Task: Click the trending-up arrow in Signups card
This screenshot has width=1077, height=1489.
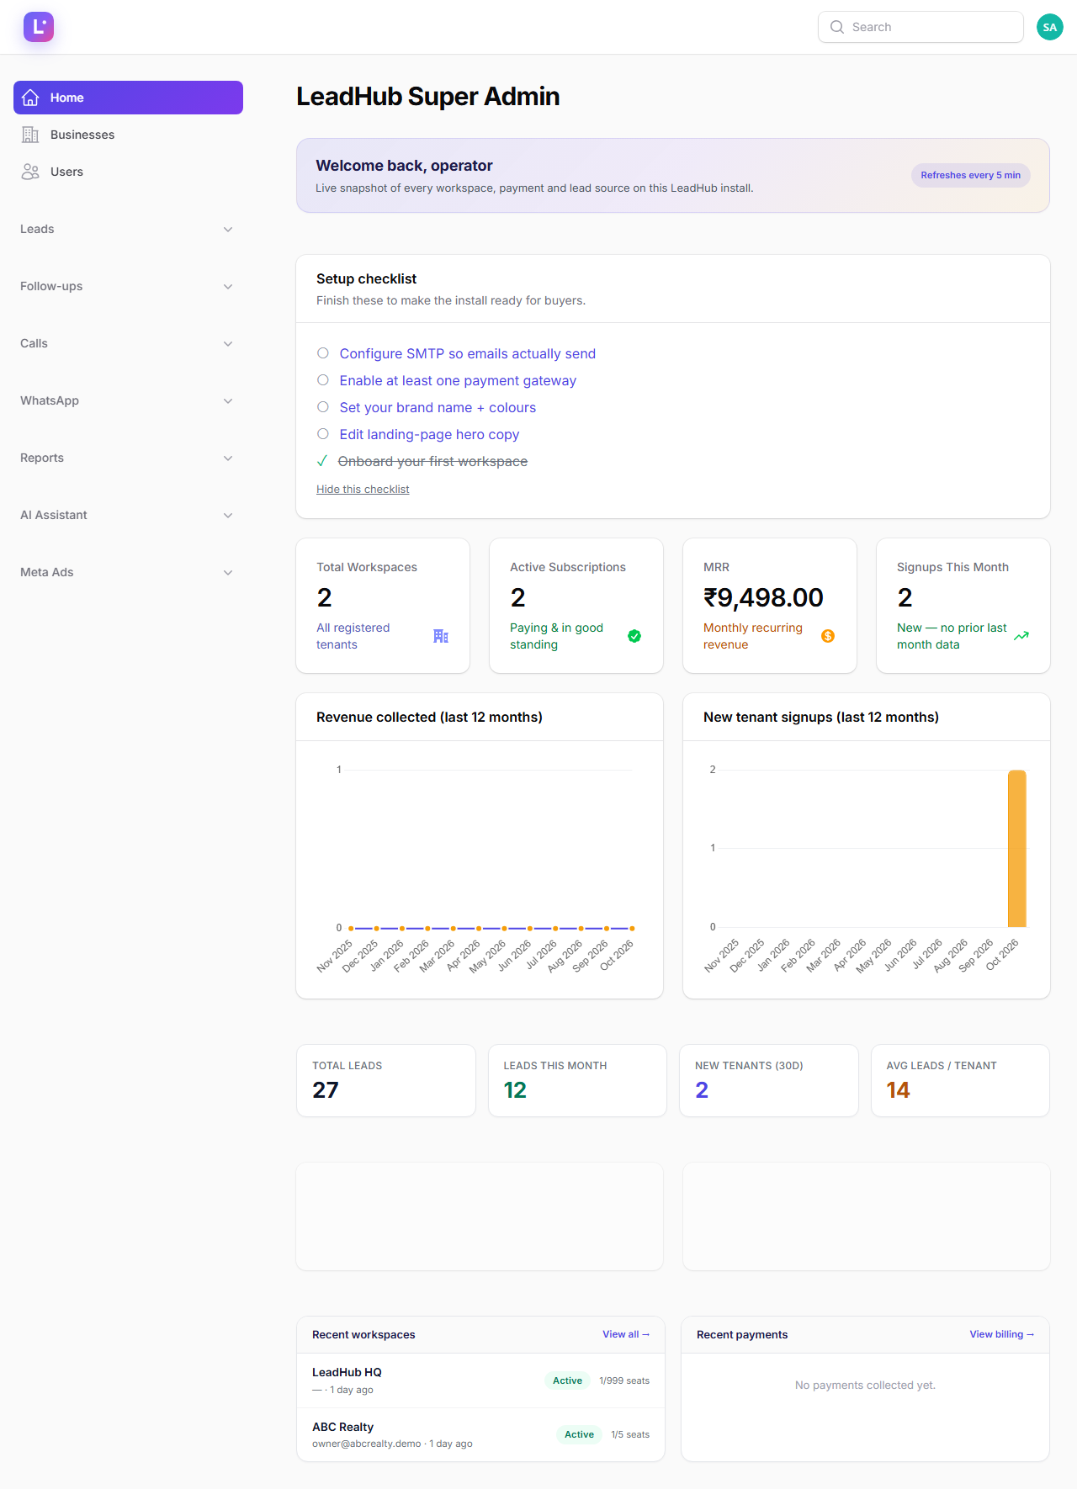Action: [1021, 636]
